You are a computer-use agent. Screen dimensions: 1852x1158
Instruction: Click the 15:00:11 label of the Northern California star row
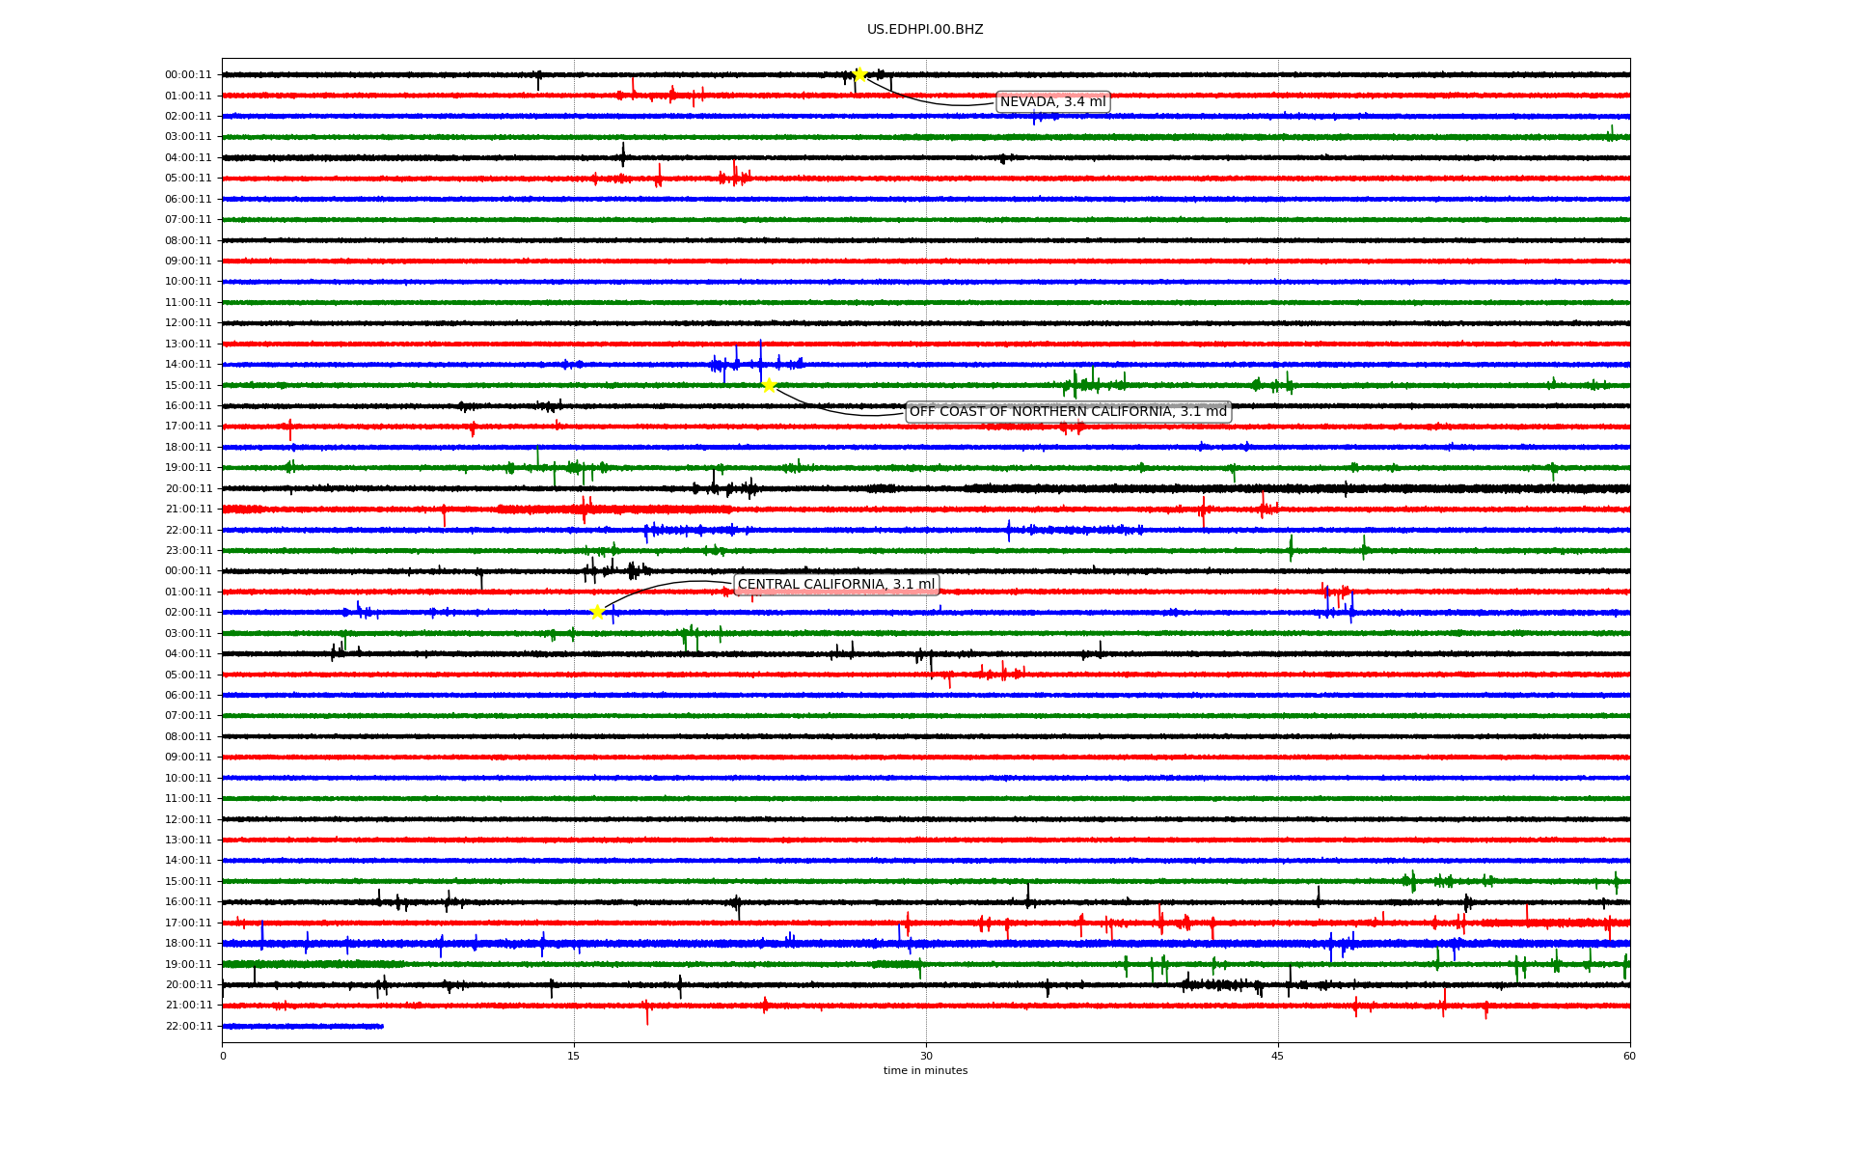pos(188,386)
